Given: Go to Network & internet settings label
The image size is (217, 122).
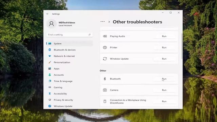Looking at the screenshot, I should 64,56.
